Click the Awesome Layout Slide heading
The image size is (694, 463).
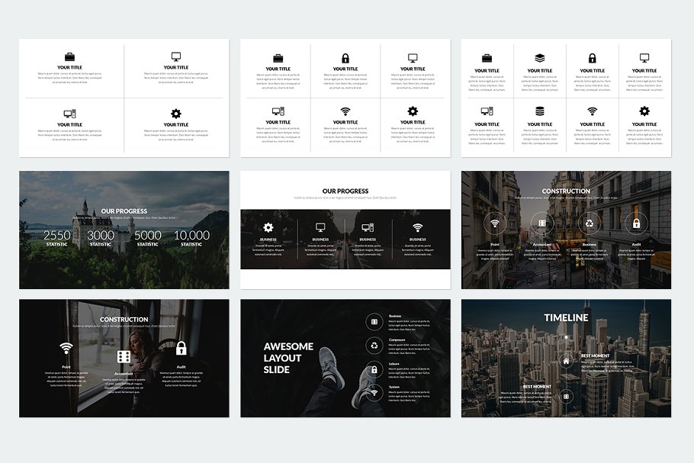pos(288,358)
